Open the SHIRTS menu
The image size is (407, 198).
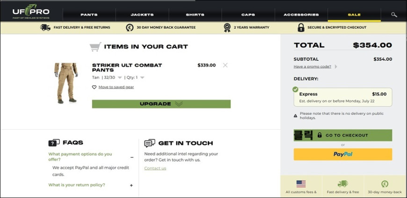tap(195, 15)
